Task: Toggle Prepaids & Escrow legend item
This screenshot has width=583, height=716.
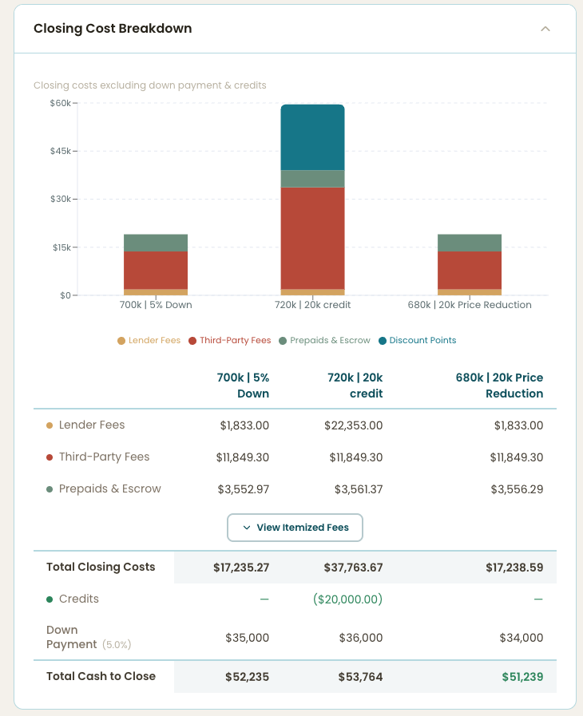Action: [324, 340]
